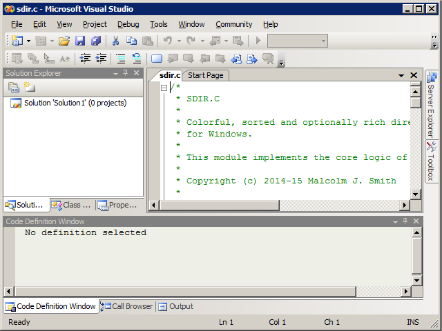Open the Server Explorer side tab

[x=431, y=105]
